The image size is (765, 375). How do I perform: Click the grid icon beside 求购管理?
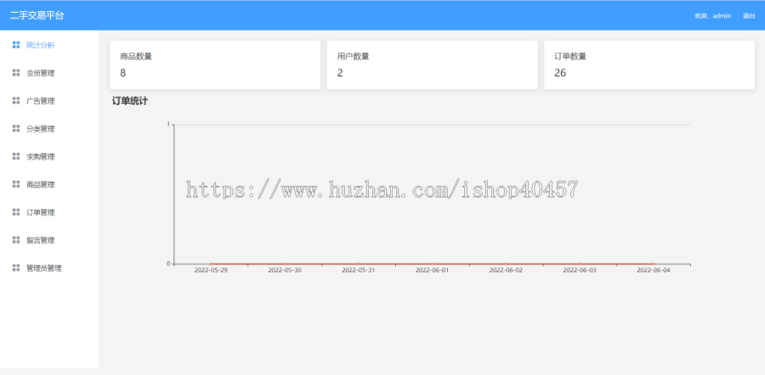tap(16, 156)
